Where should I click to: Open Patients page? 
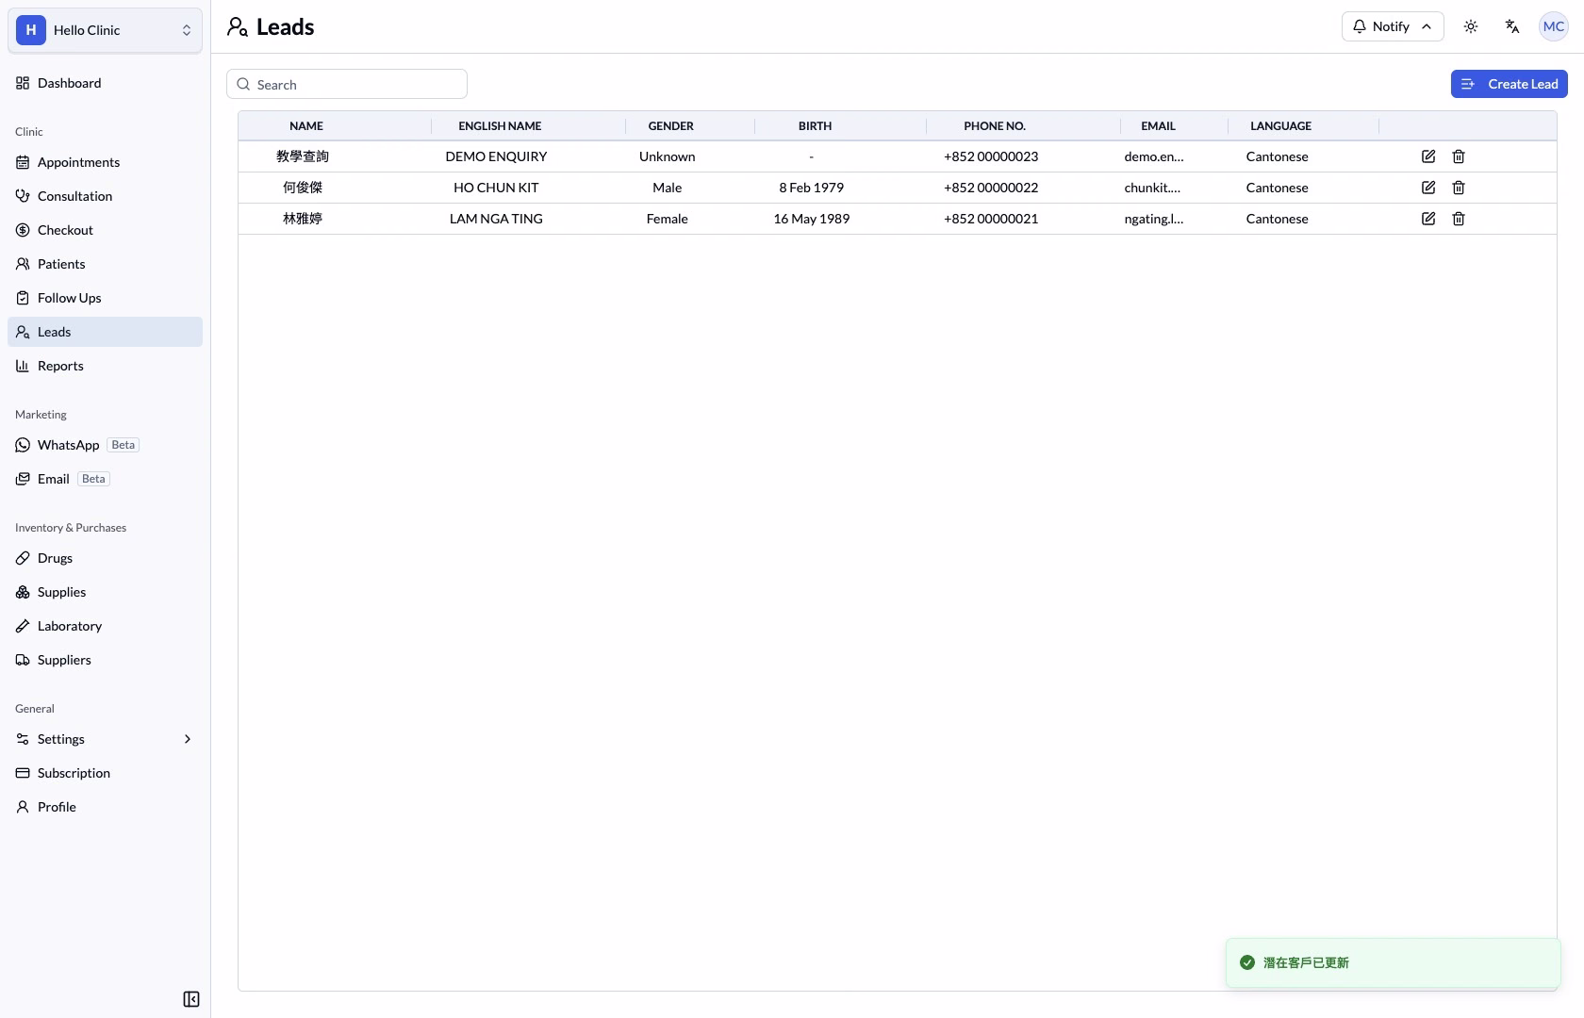pos(105,264)
